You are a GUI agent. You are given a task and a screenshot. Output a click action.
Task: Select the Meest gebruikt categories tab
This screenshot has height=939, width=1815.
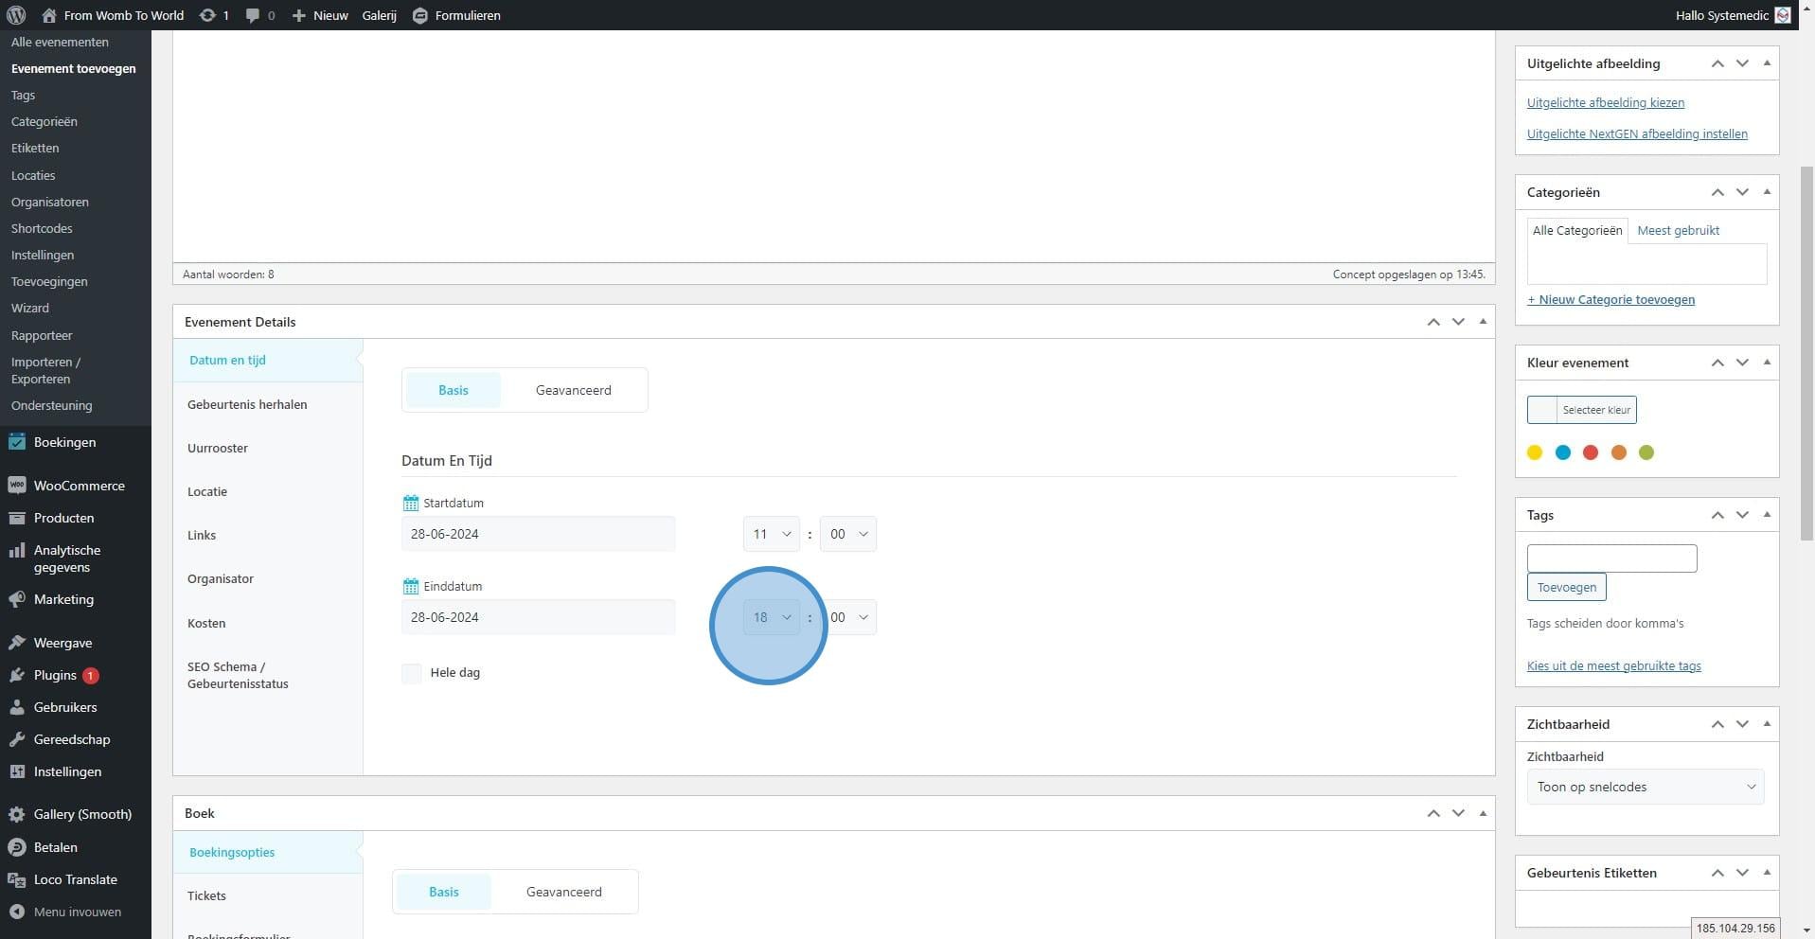(x=1678, y=230)
